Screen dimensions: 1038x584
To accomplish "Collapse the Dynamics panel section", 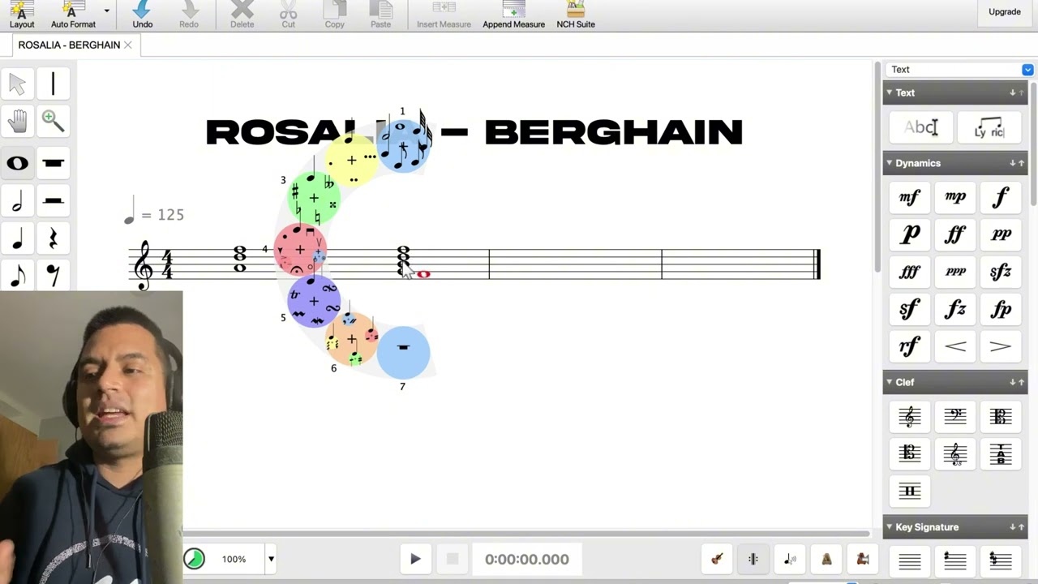I will [x=889, y=163].
